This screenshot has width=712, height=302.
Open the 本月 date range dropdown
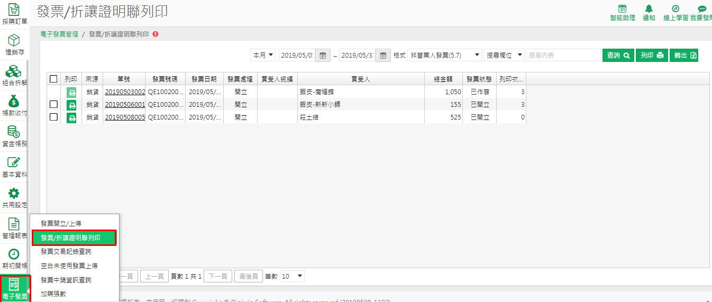tap(263, 55)
